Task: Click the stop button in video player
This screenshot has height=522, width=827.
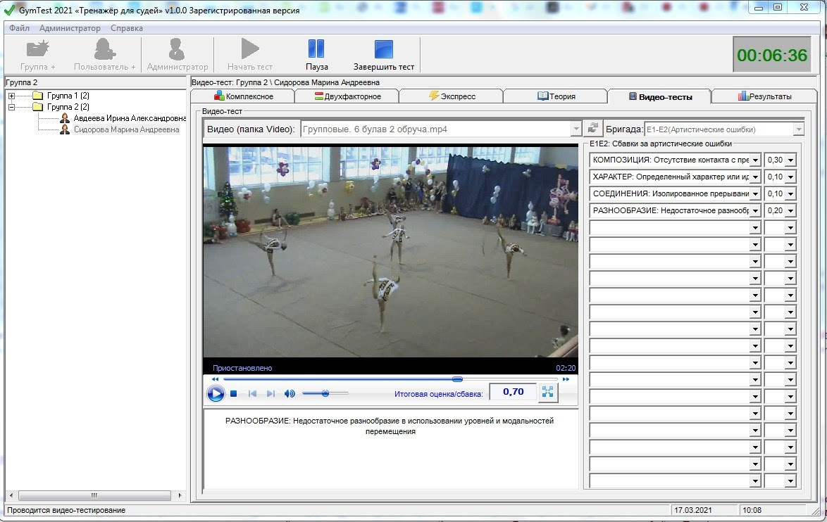Action: (233, 393)
